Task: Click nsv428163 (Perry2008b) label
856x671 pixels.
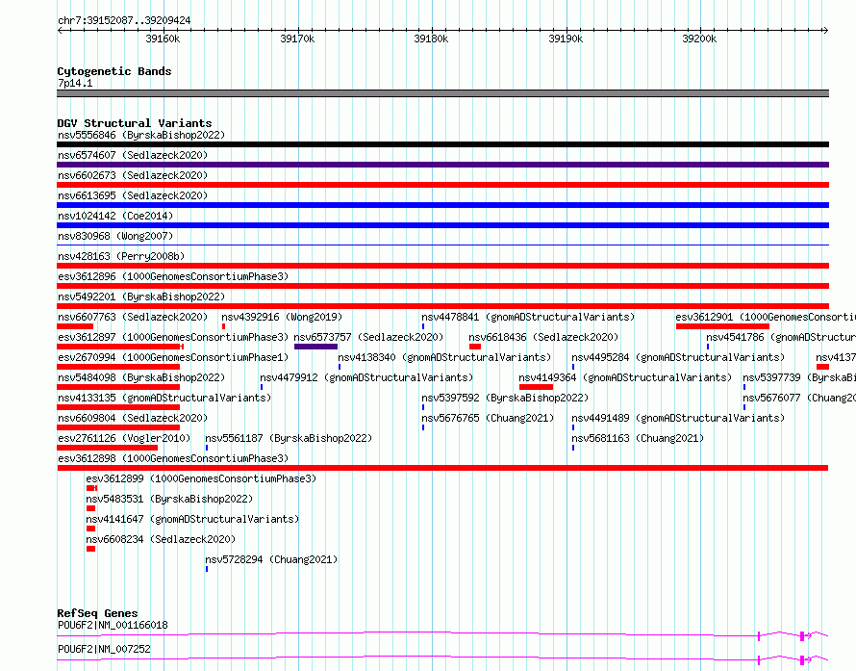Action: coord(121,256)
